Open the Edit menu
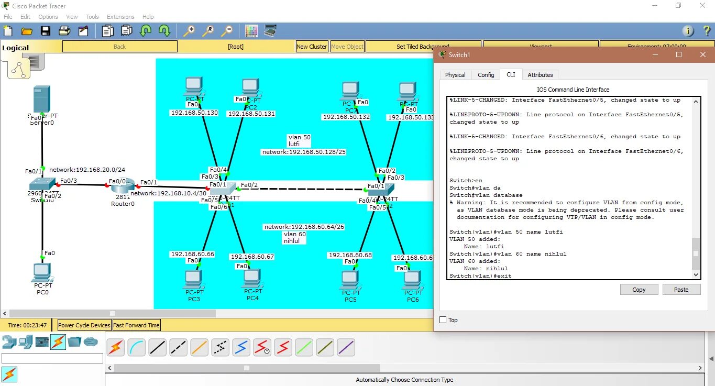This screenshot has width=715, height=386. (25, 17)
